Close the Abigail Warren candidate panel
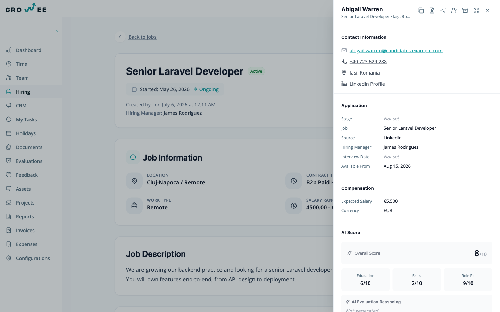 pos(487,10)
